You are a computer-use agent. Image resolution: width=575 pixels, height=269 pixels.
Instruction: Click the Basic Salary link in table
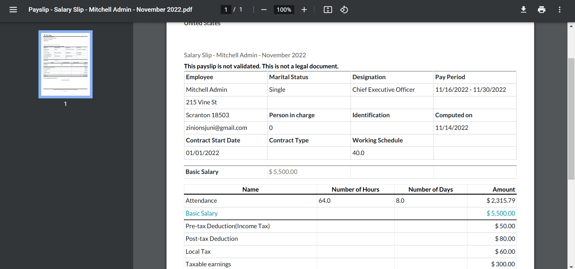(x=201, y=214)
